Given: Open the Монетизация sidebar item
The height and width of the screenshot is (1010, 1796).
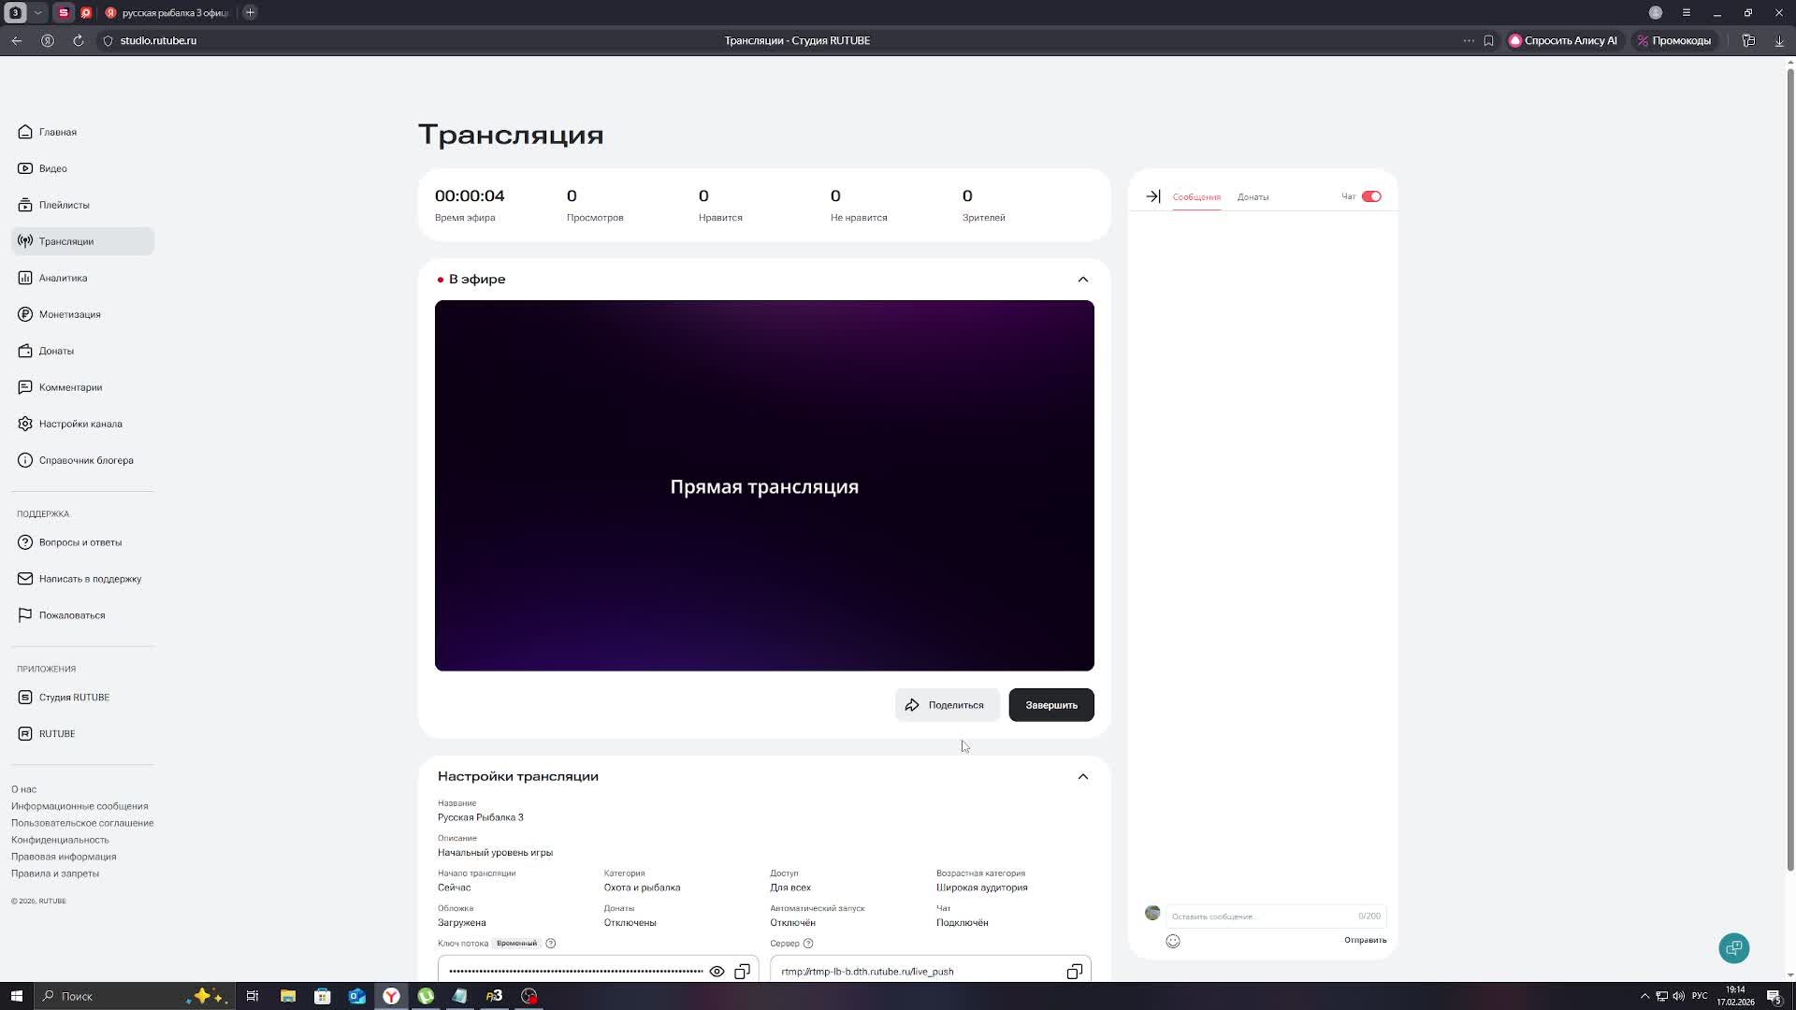Looking at the screenshot, I should click(x=69, y=314).
